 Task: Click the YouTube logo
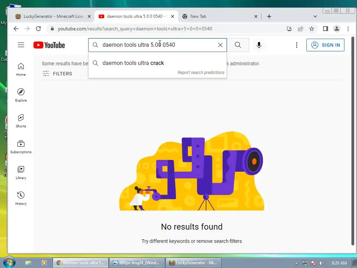[x=49, y=45]
